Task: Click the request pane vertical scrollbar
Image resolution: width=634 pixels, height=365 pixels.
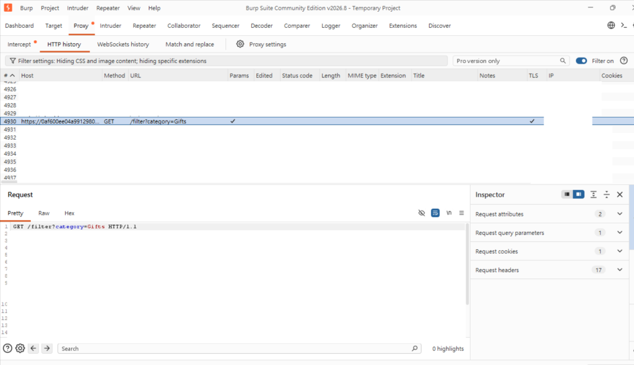Action: [x=467, y=265]
